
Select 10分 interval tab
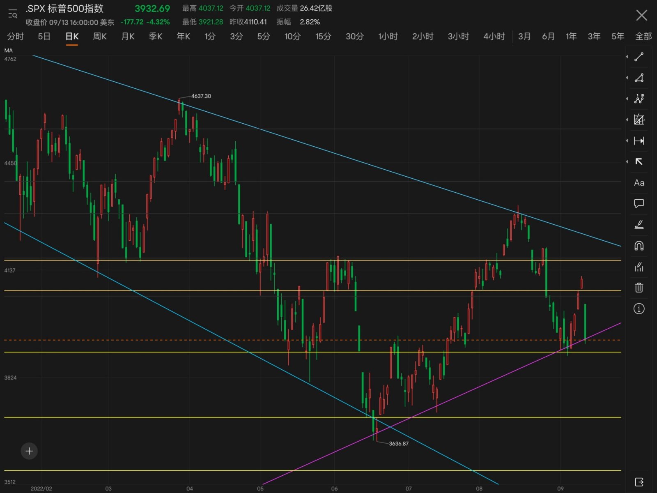tap(292, 37)
